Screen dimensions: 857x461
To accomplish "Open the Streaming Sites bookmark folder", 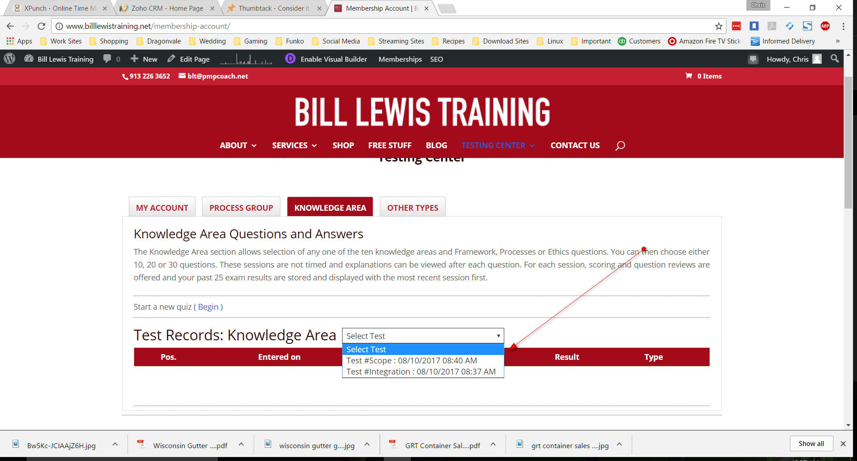I will 396,41.
